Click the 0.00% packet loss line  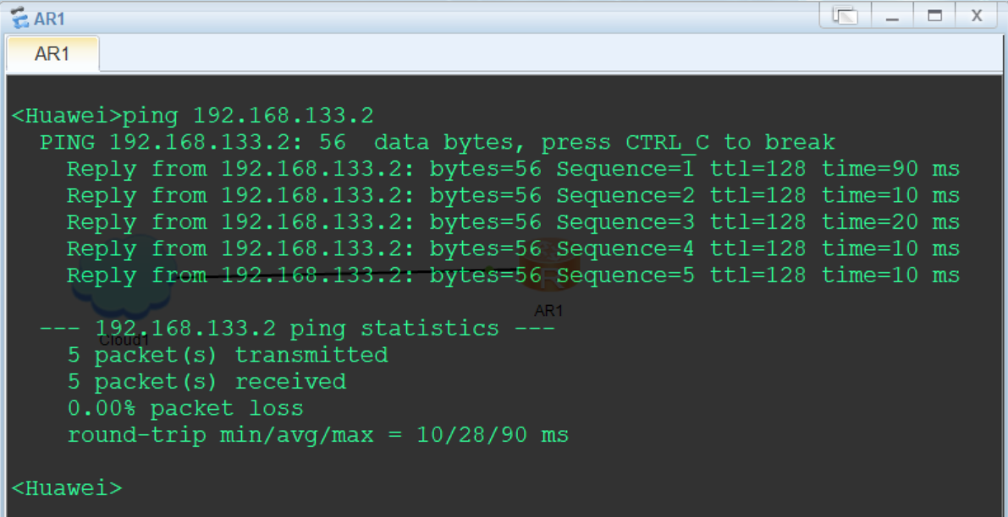coord(185,409)
